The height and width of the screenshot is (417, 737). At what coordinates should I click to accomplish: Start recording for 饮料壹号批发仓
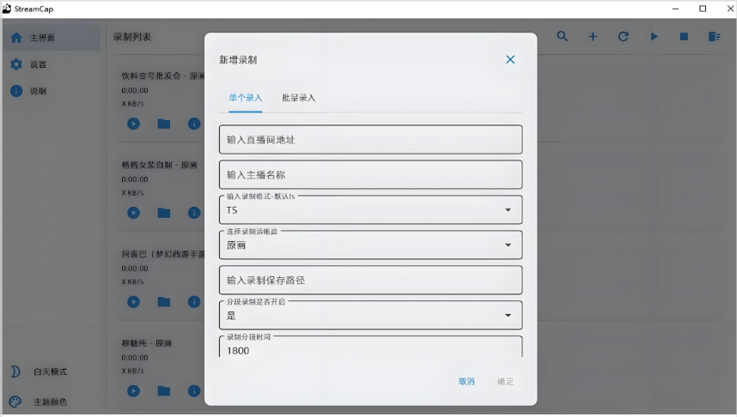(x=133, y=124)
